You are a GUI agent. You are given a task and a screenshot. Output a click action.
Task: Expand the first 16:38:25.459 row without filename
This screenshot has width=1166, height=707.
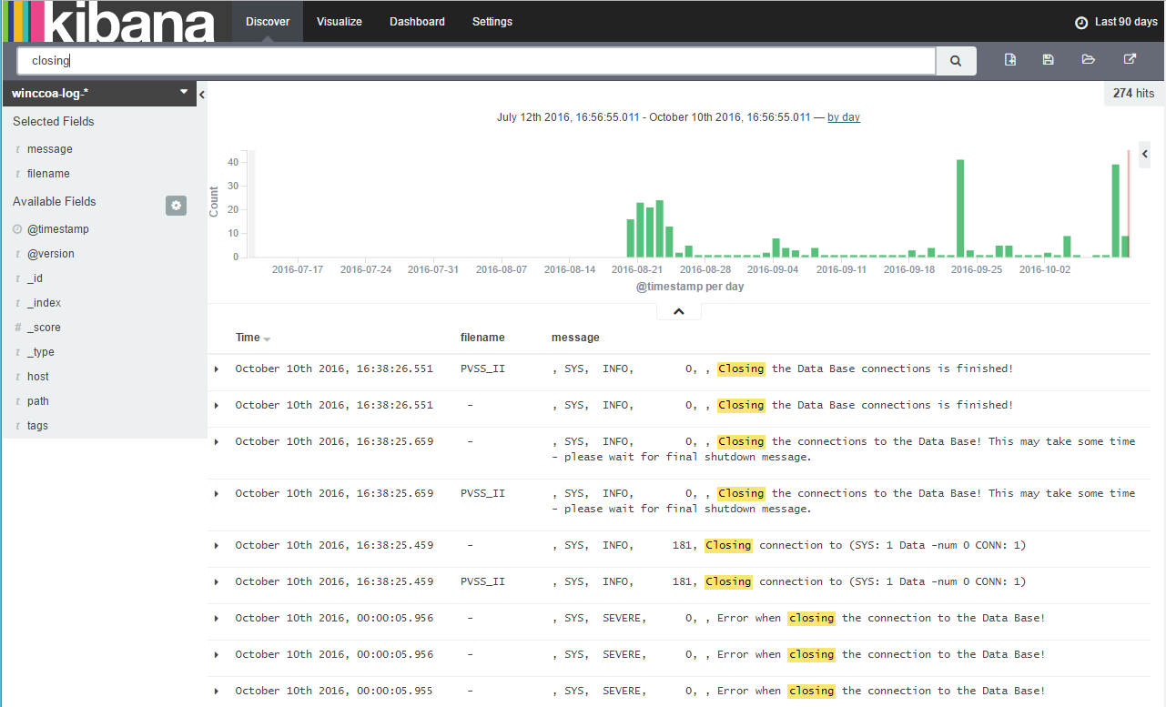217,545
